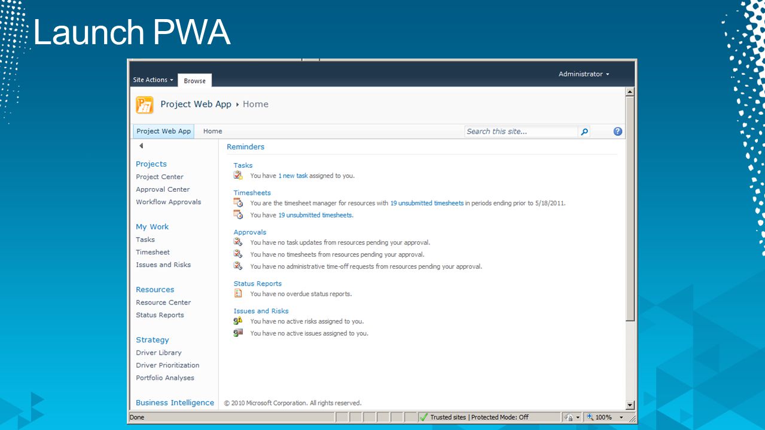Open the privacy icon dropdown arrow
Screen dimensions: 765x430
click(x=578, y=417)
